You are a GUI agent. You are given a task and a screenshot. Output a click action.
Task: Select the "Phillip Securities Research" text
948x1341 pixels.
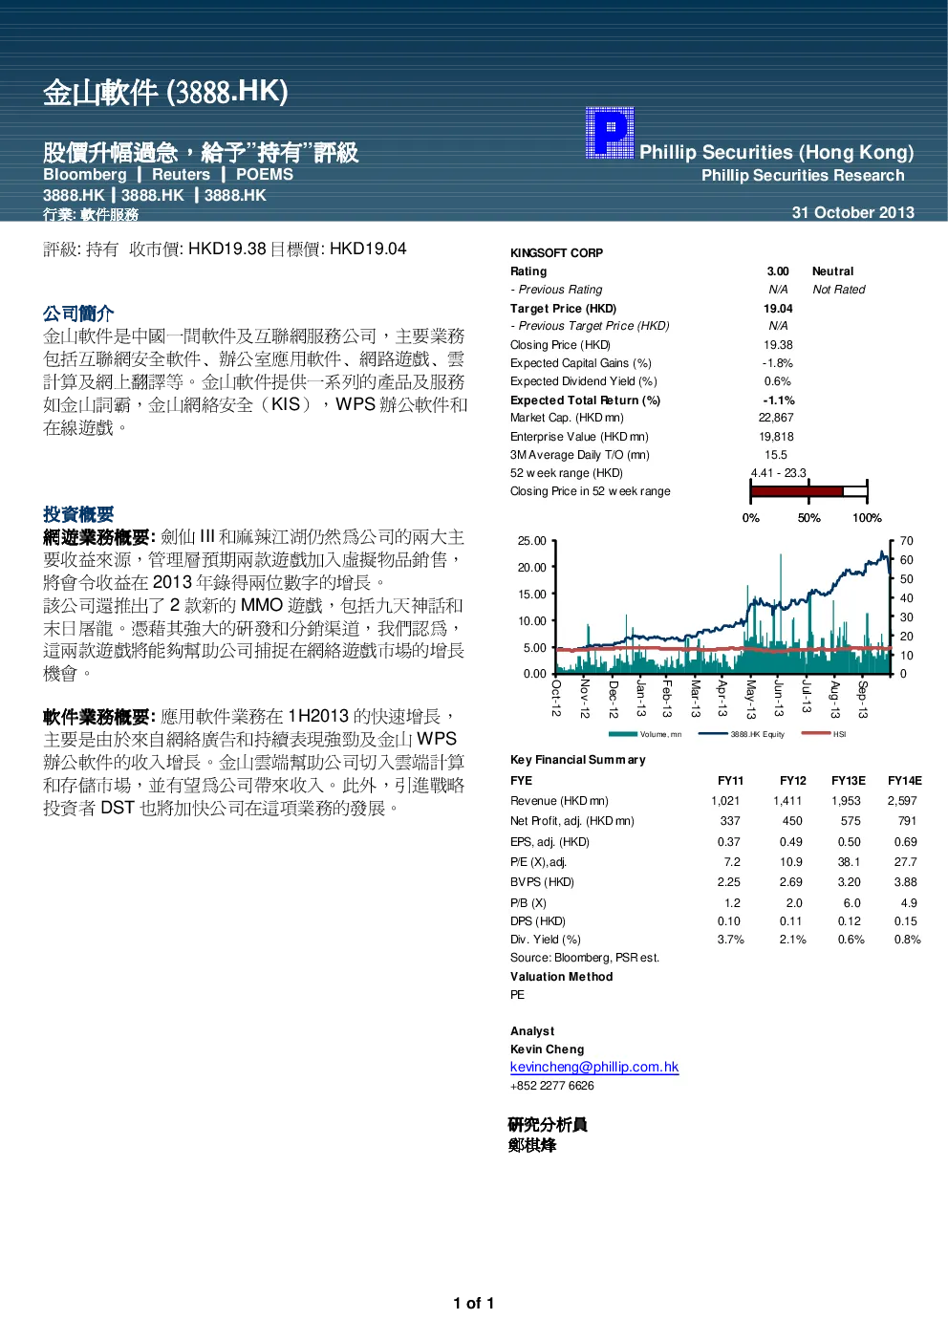pyautogui.click(x=803, y=175)
